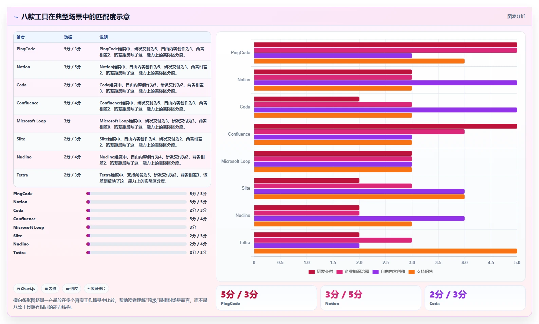Image resolution: width=539 pixels, height=324 pixels.
Task: Click the PingCode progress bar
Action: pos(136,193)
